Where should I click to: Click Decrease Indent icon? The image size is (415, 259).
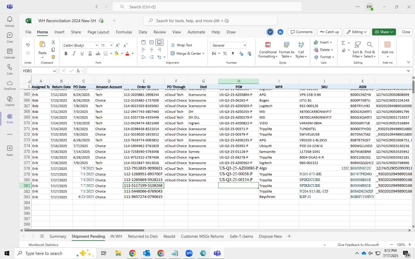pos(144,57)
